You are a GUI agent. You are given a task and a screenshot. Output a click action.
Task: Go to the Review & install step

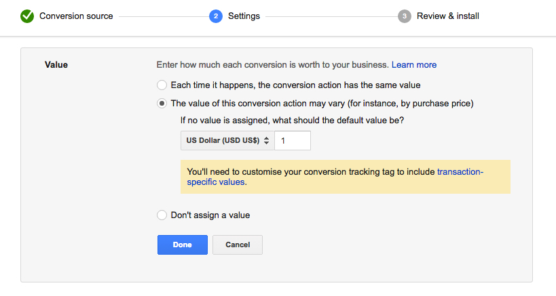[x=448, y=16]
